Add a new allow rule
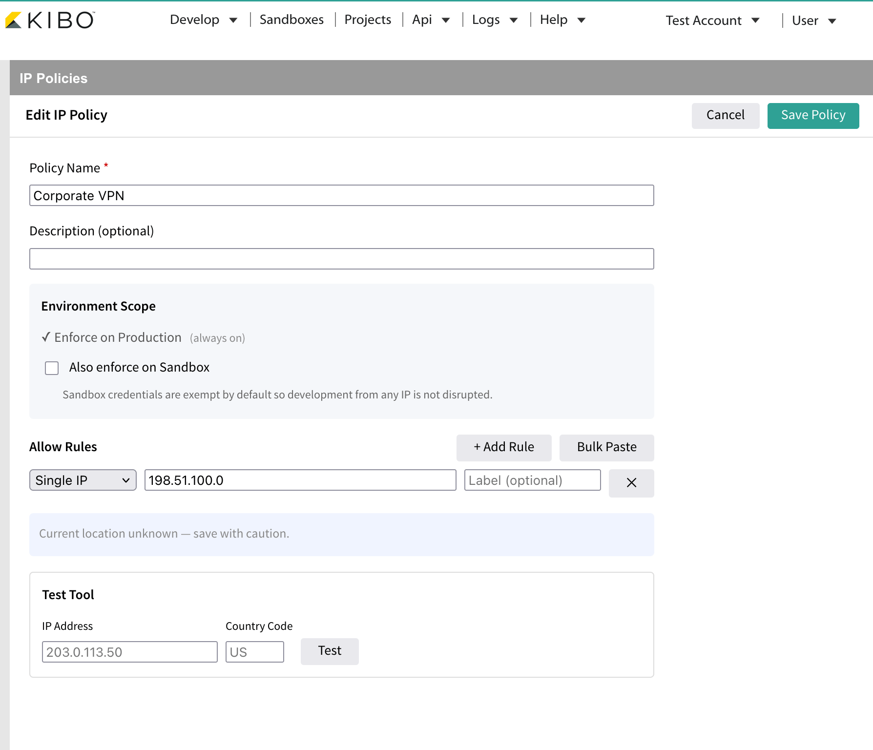The height and width of the screenshot is (750, 873). [504, 448]
